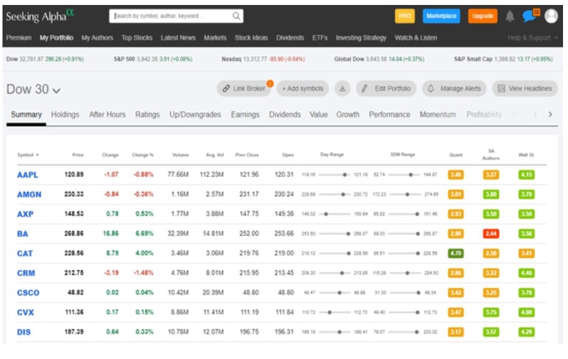Switch to the Up/Downgrades tab
Image resolution: width=568 pixels, height=359 pixels.
(196, 115)
